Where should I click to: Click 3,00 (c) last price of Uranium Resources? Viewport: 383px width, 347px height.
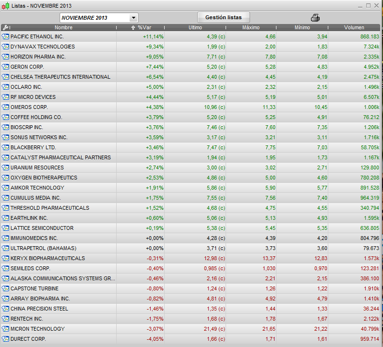pos(216,168)
